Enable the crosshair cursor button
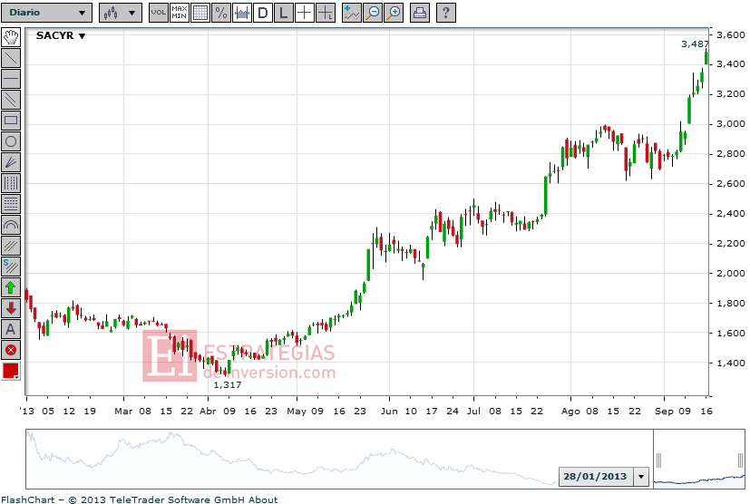Viewport: 750px width, 504px height. 304,13
